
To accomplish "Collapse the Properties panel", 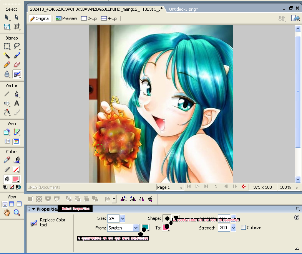I will click(x=33, y=209).
